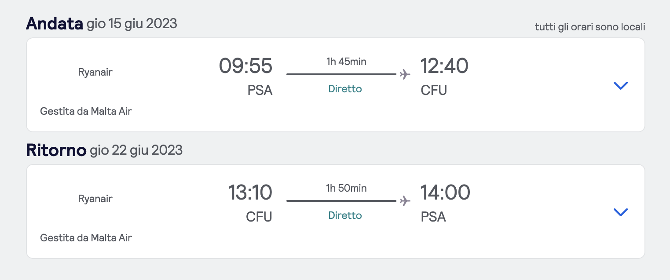
Task: Click the Andata heading
Action: click(x=55, y=23)
